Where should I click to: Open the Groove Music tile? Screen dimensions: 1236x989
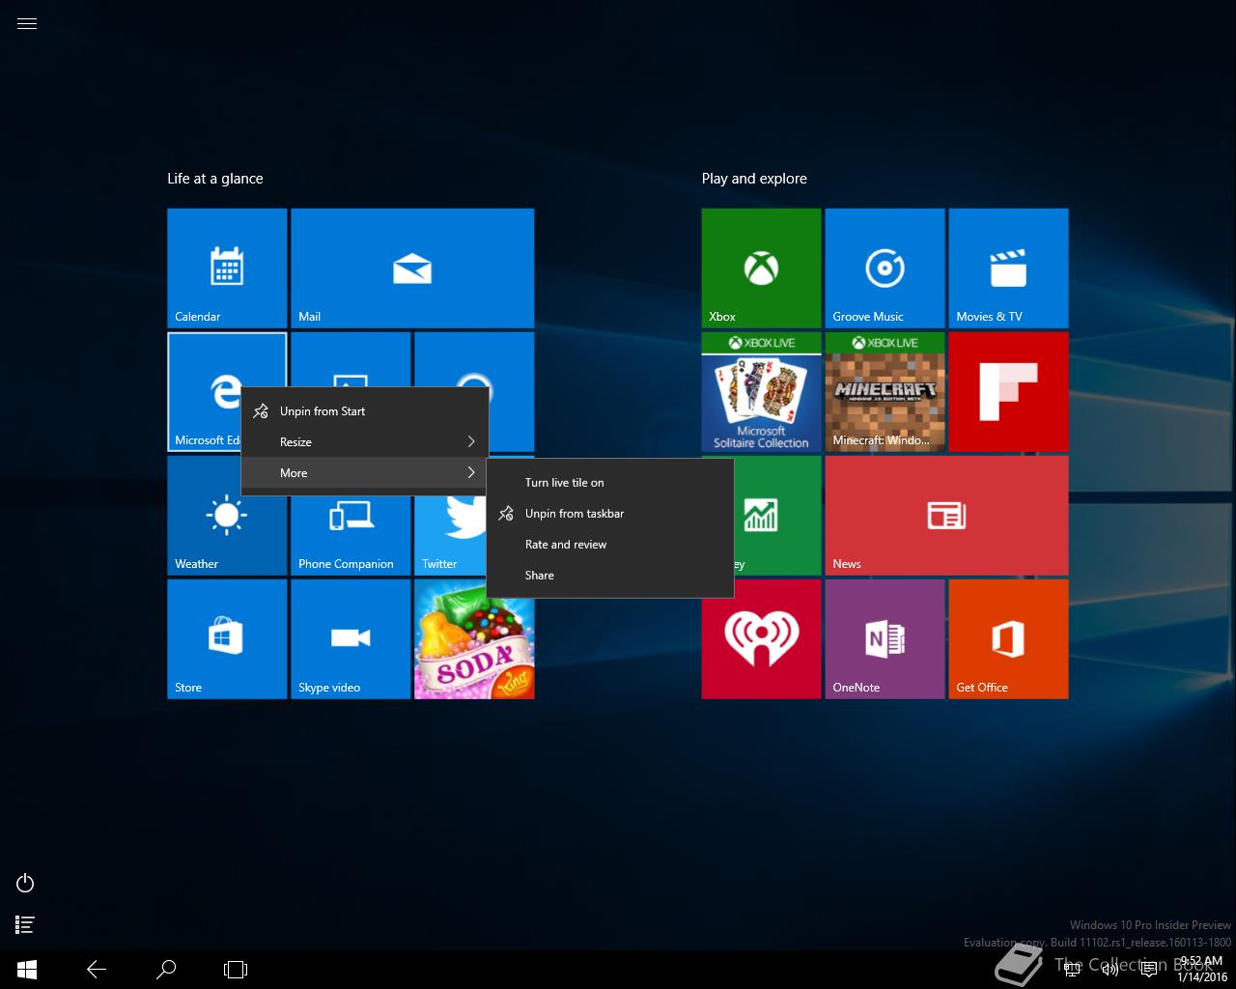[885, 268]
